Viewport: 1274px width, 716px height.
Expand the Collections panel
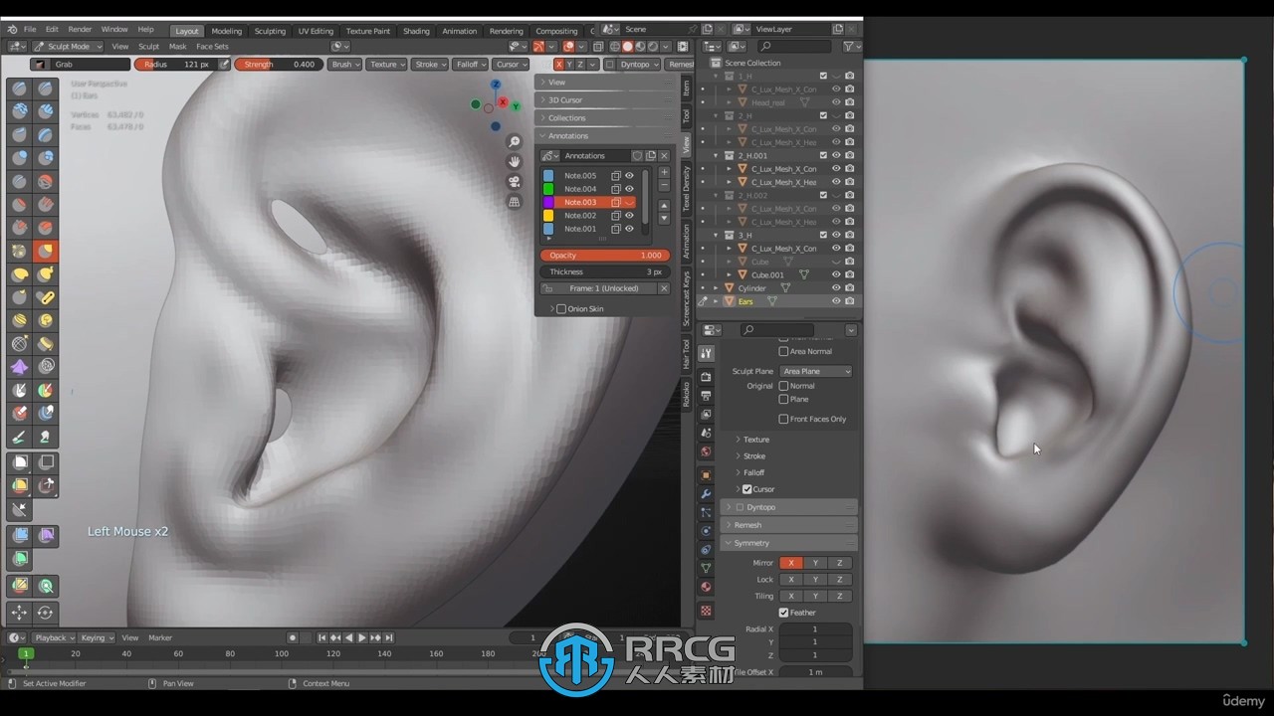point(606,117)
